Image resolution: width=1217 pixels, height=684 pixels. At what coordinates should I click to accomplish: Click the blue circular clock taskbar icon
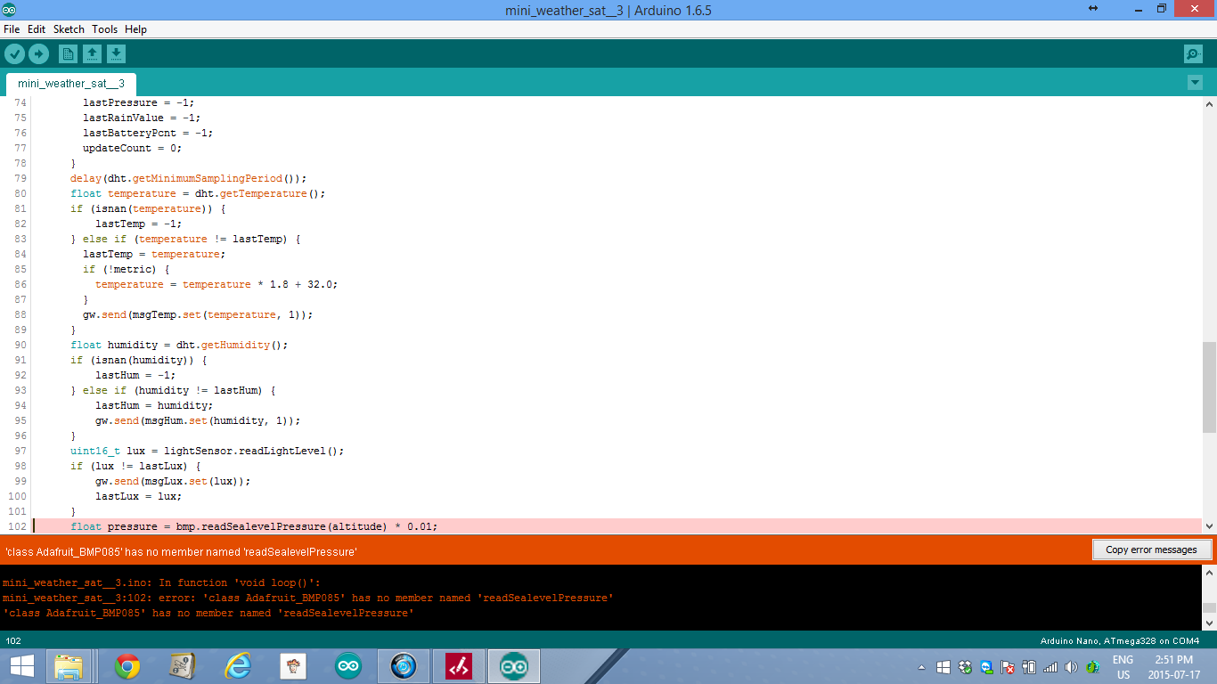[x=404, y=666]
